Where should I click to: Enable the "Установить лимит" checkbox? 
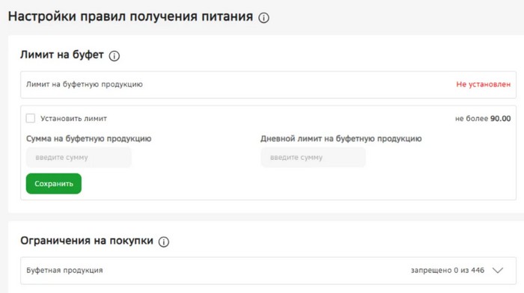(31, 118)
